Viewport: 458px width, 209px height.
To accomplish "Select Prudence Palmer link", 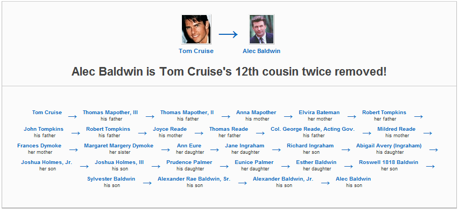I will pyautogui.click(x=189, y=162).
